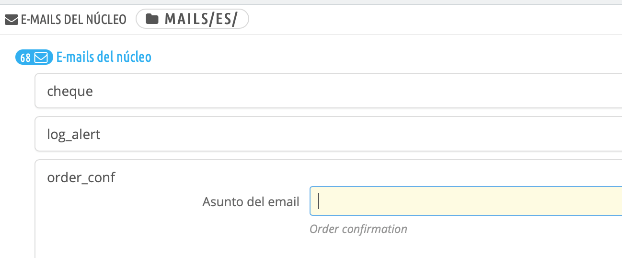Click the "order_conf" template name text
The image size is (622, 258).
81,177
